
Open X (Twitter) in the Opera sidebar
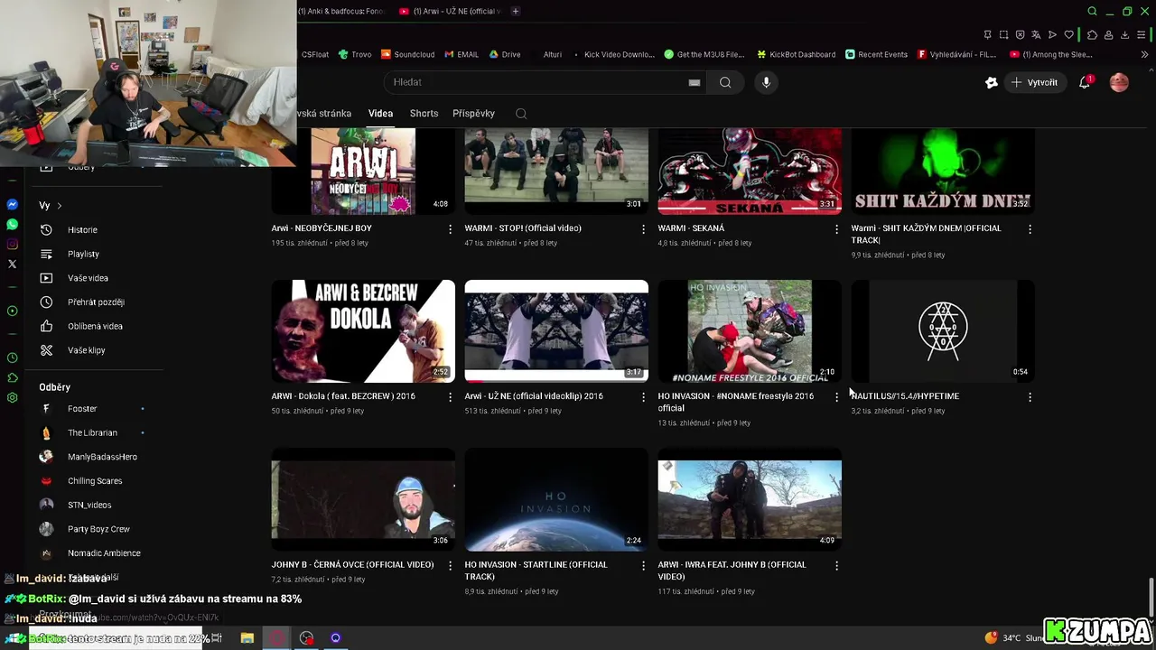13,265
